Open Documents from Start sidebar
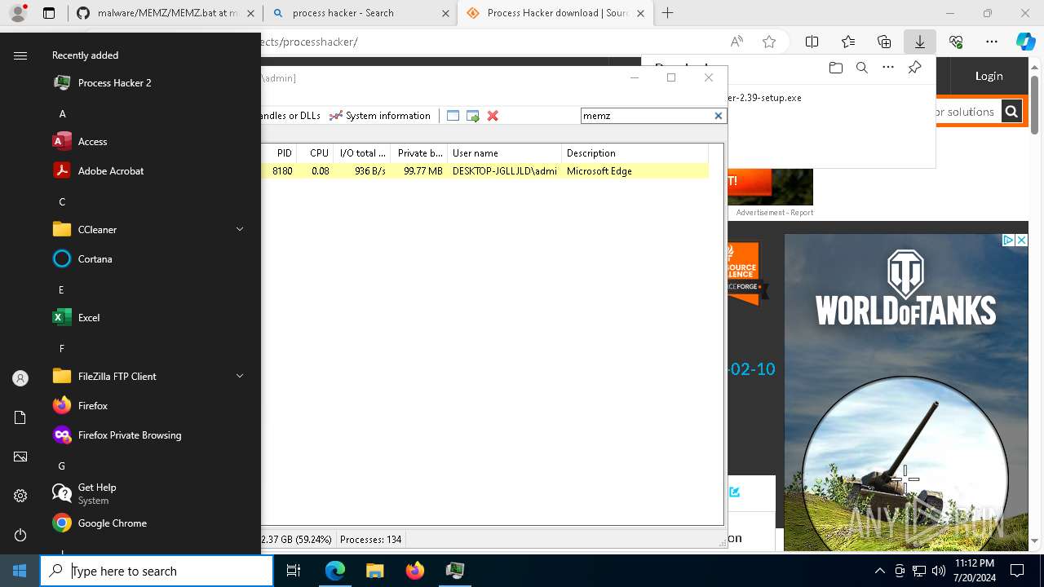The width and height of the screenshot is (1044, 587). 20,417
